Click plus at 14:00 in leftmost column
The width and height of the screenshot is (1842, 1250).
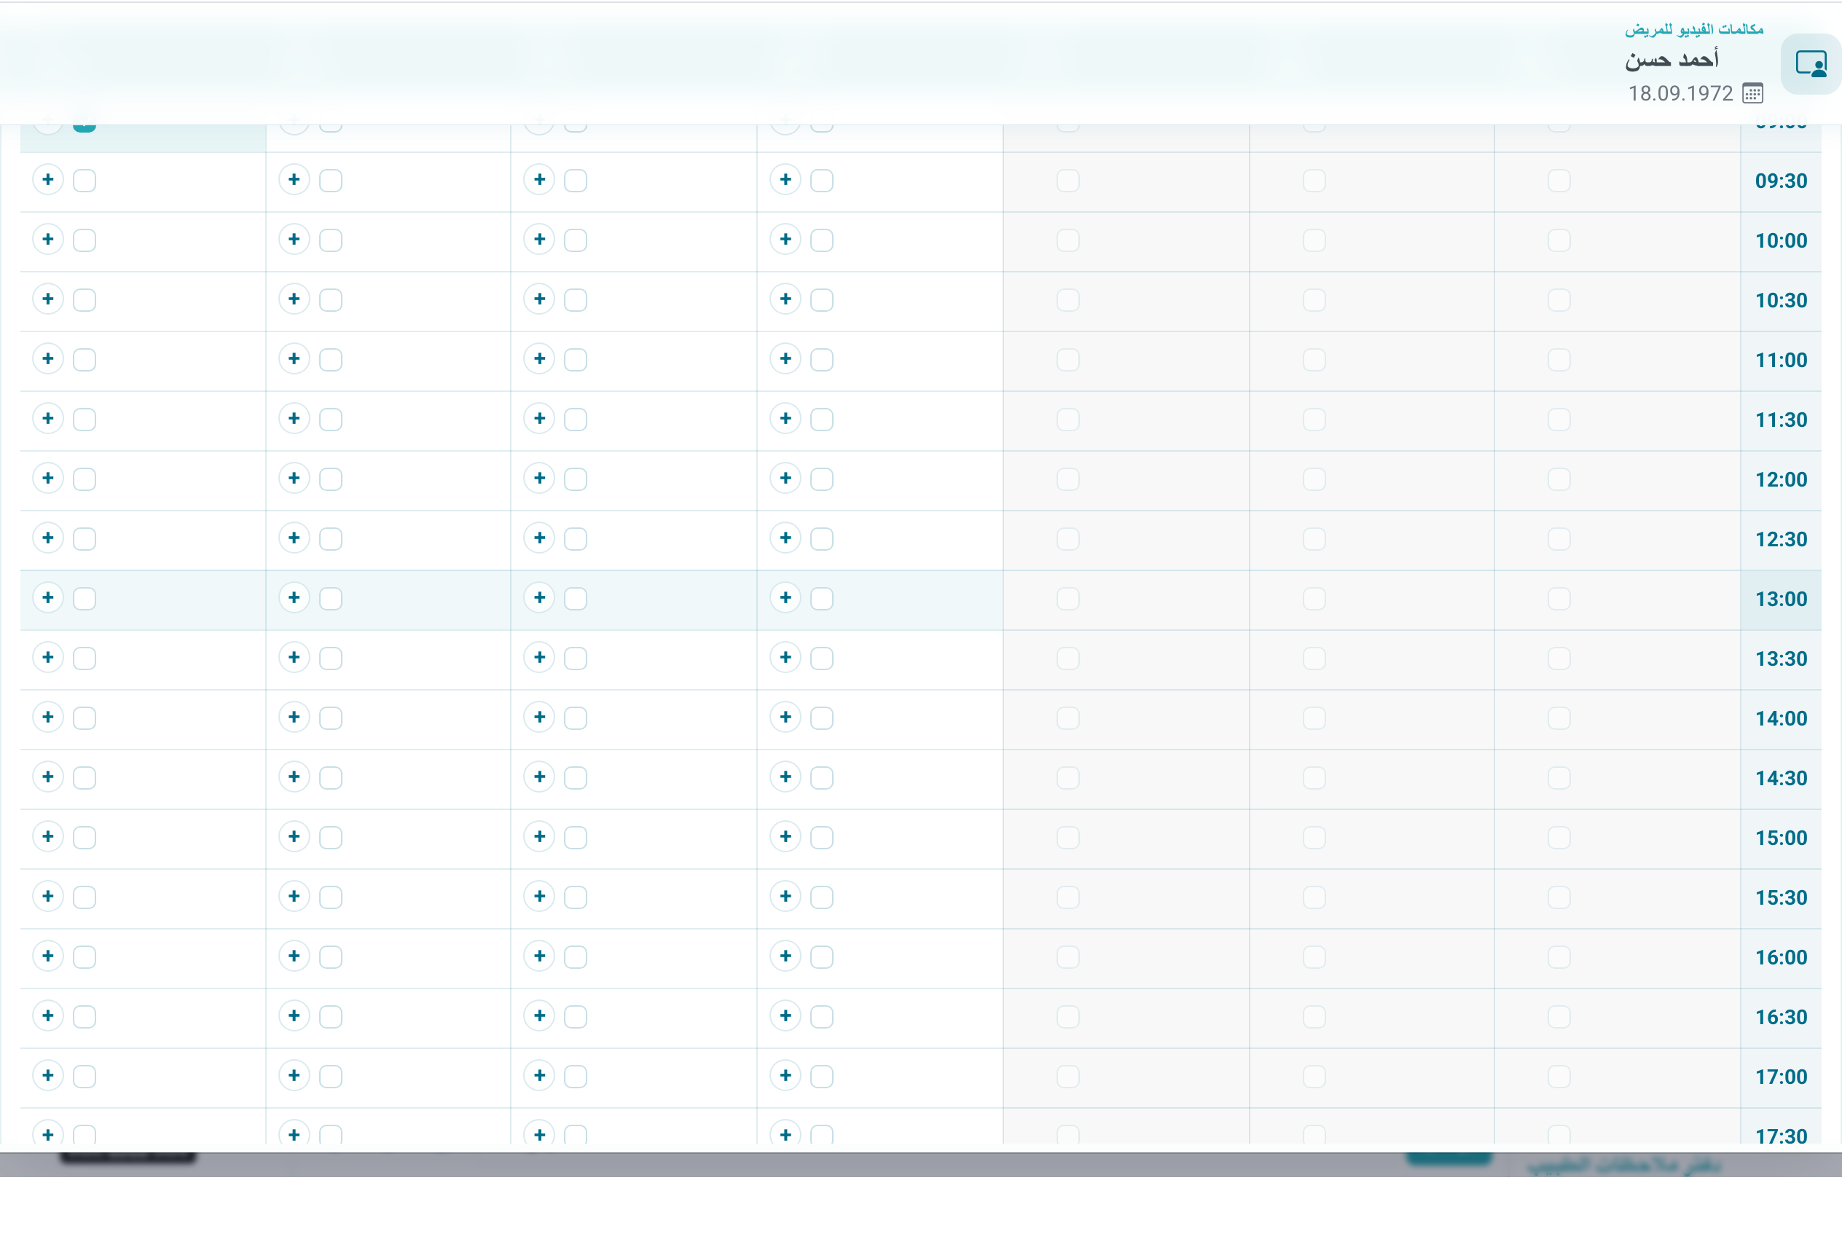pos(48,717)
